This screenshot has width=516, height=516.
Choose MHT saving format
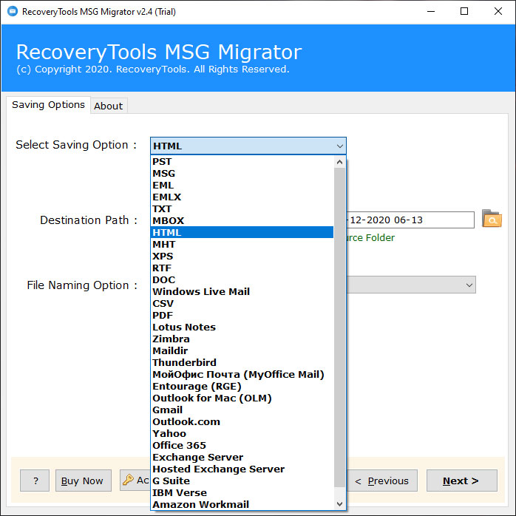tap(242, 245)
